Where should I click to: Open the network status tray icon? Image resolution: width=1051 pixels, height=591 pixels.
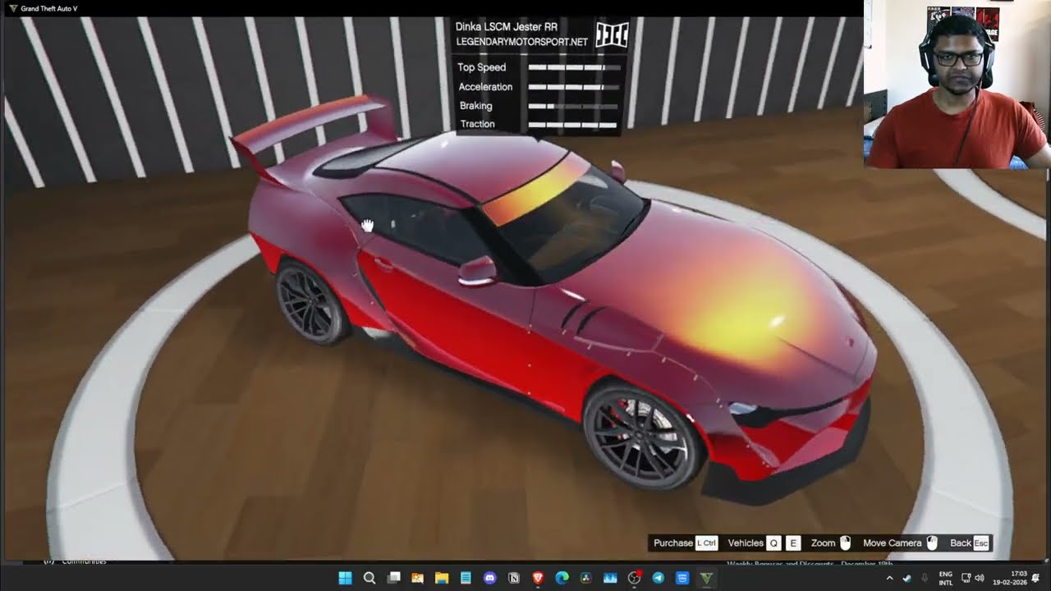(966, 578)
